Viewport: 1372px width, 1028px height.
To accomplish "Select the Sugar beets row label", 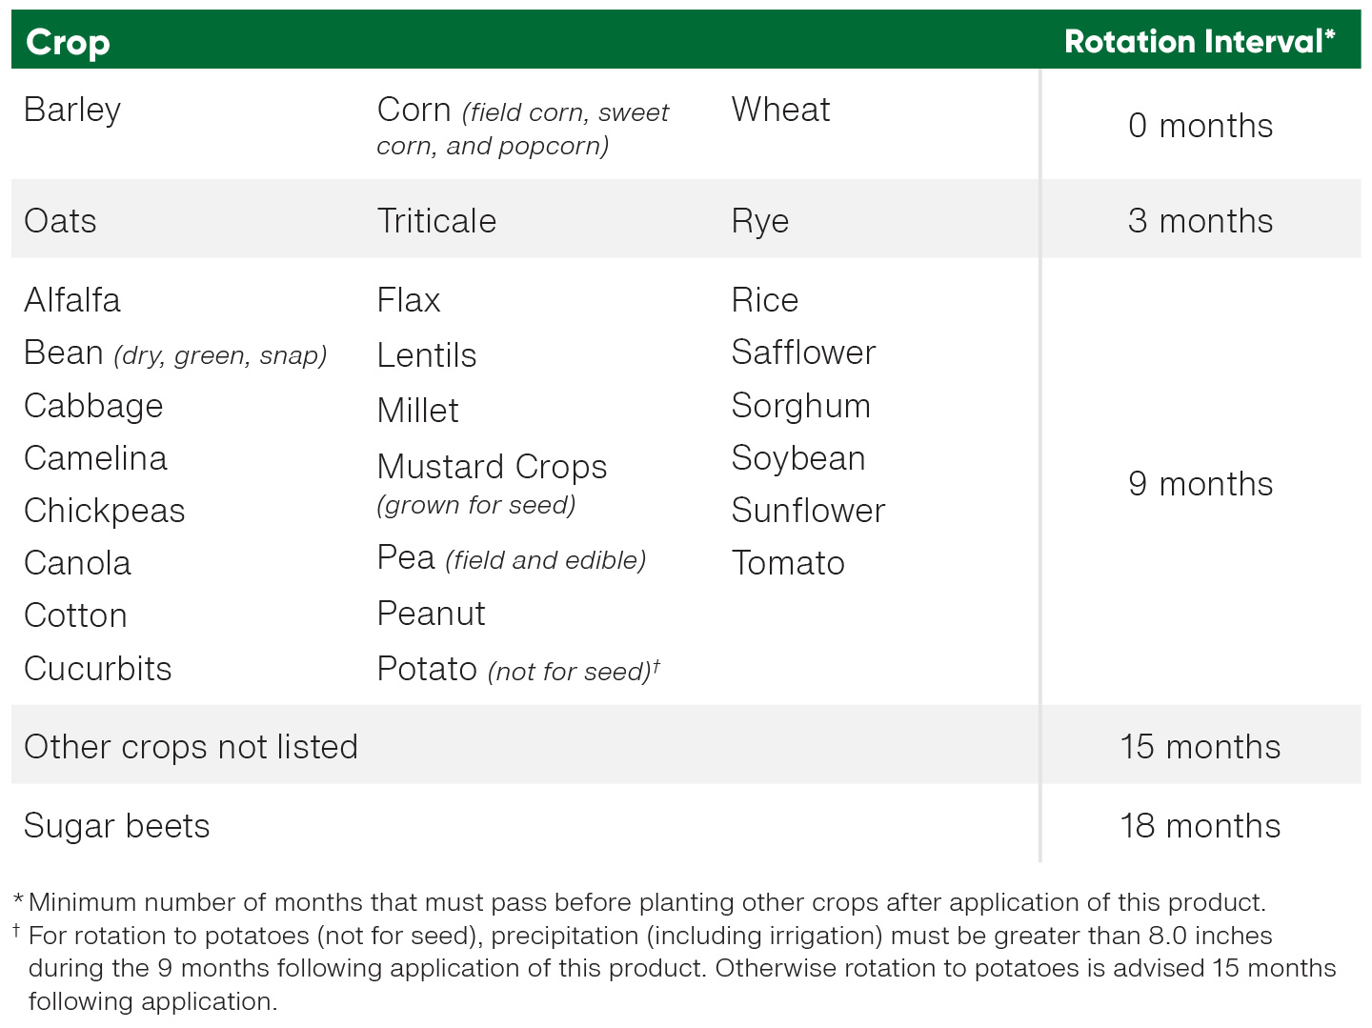I will click(116, 826).
